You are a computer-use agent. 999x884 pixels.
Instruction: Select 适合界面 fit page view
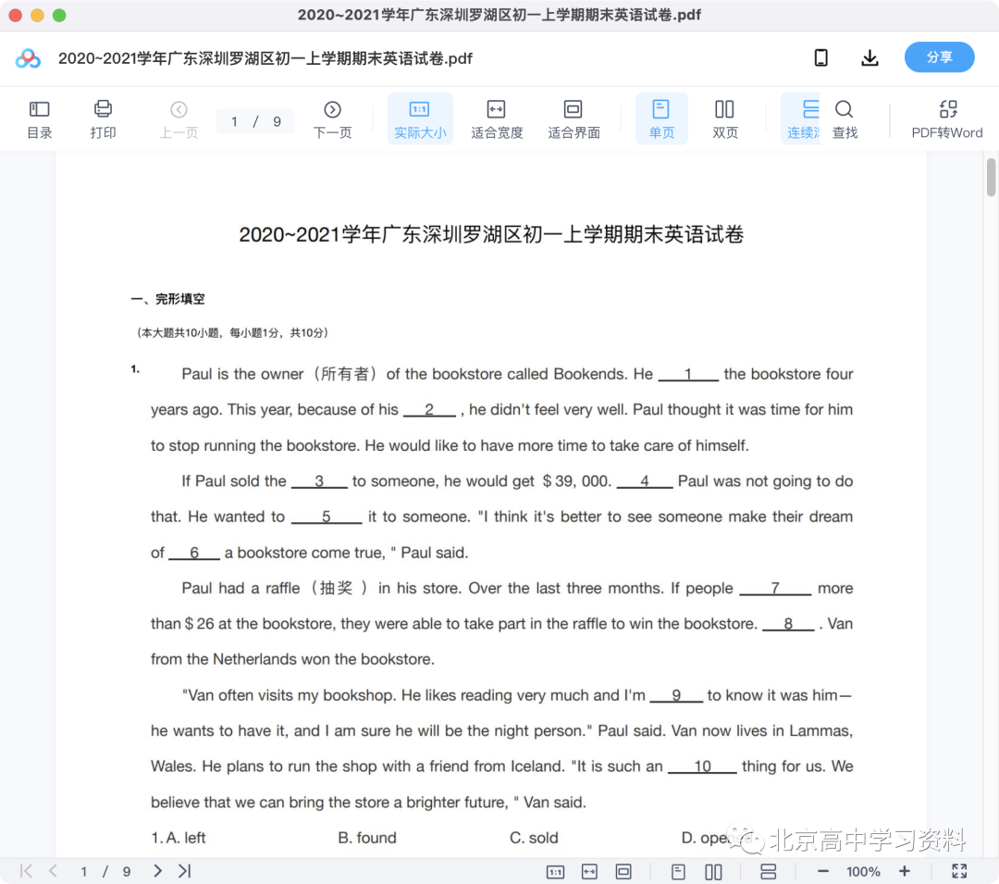pyautogui.click(x=573, y=119)
